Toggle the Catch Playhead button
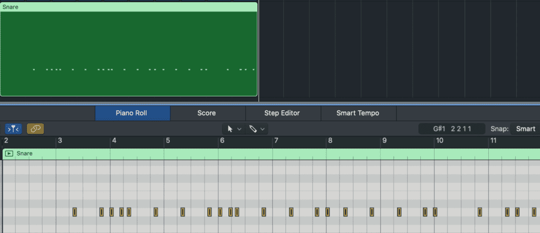The image size is (540, 233). tap(13, 129)
